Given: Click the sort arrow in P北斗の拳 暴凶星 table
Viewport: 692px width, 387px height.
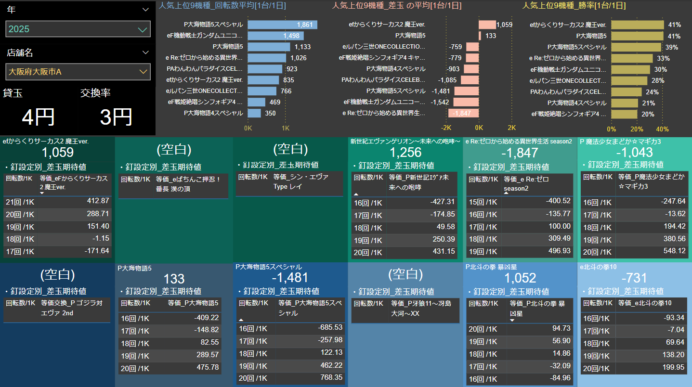Looking at the screenshot, I should click(512, 320).
